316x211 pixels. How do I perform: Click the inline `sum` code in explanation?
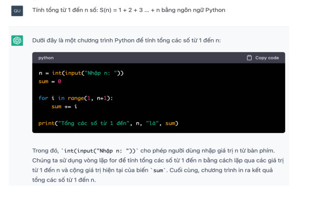158,171
